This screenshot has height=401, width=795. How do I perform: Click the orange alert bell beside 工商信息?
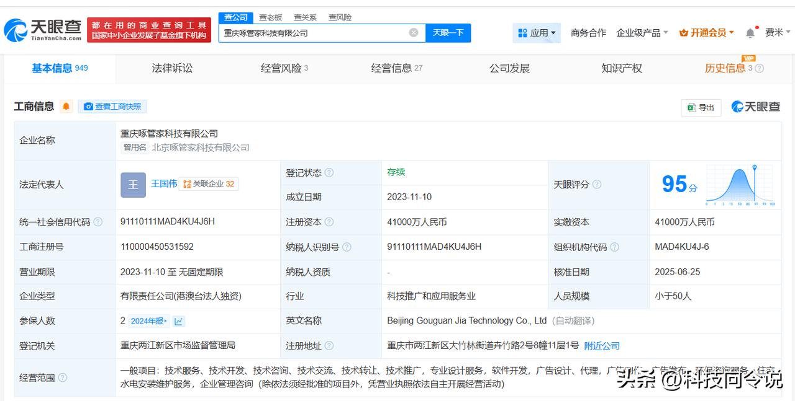tap(66, 107)
